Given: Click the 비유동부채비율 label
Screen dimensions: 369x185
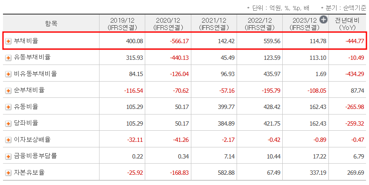Looking at the screenshot, I should (x=35, y=73).
